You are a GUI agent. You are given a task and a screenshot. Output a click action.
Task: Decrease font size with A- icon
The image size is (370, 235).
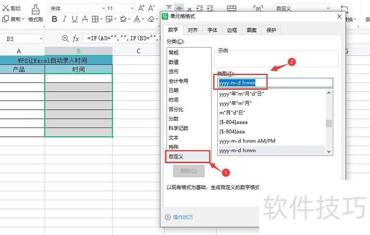point(151,8)
